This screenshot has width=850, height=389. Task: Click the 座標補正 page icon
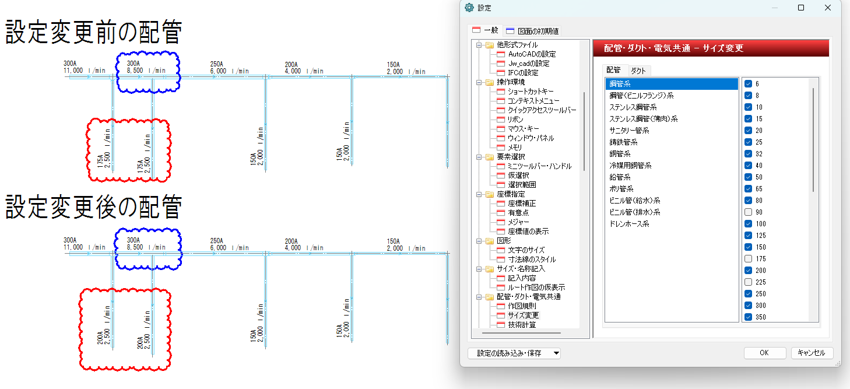click(x=501, y=204)
